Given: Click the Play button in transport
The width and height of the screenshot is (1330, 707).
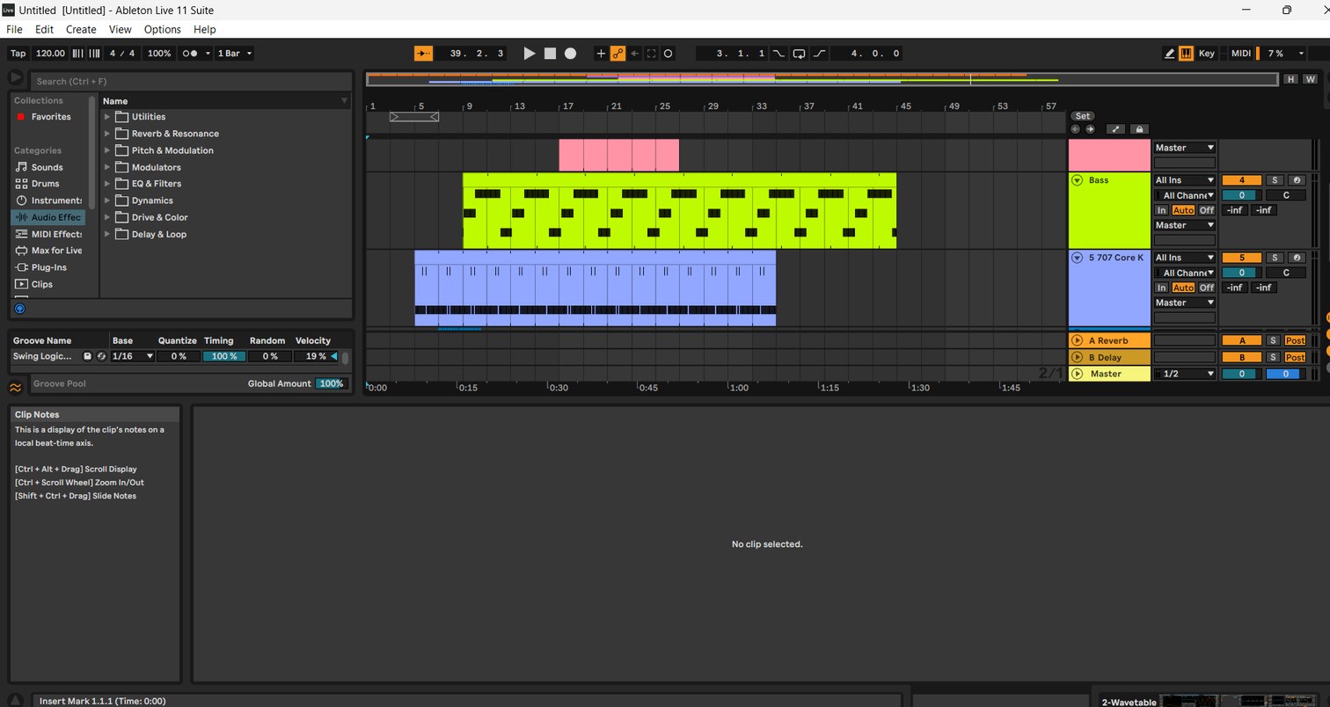Looking at the screenshot, I should (x=530, y=54).
